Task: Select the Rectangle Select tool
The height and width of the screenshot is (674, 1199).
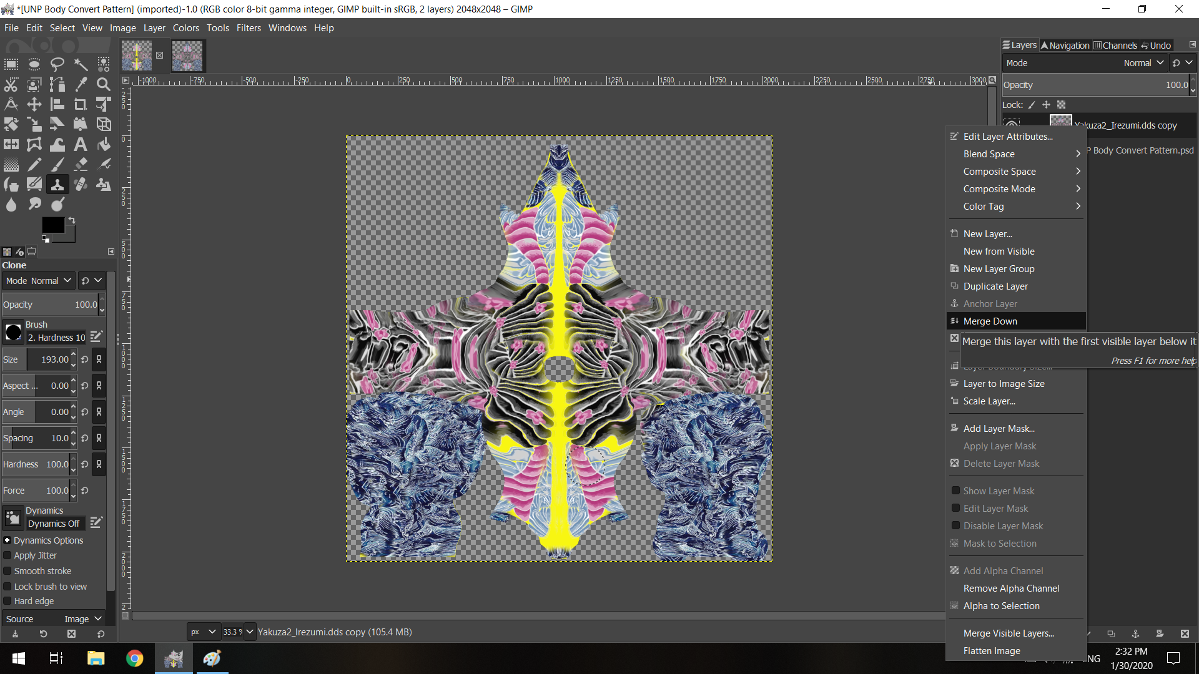Action: [11, 64]
